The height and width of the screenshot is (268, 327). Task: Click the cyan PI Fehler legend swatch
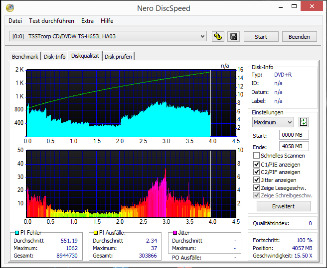click(17, 233)
